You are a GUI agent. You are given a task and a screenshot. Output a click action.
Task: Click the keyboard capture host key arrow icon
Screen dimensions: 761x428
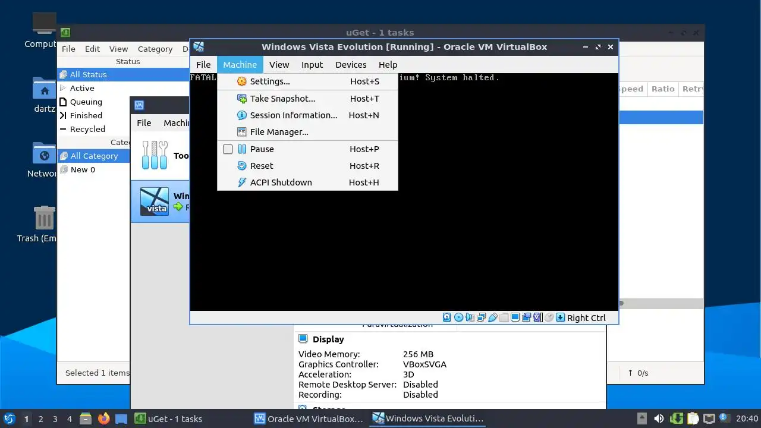click(x=560, y=317)
